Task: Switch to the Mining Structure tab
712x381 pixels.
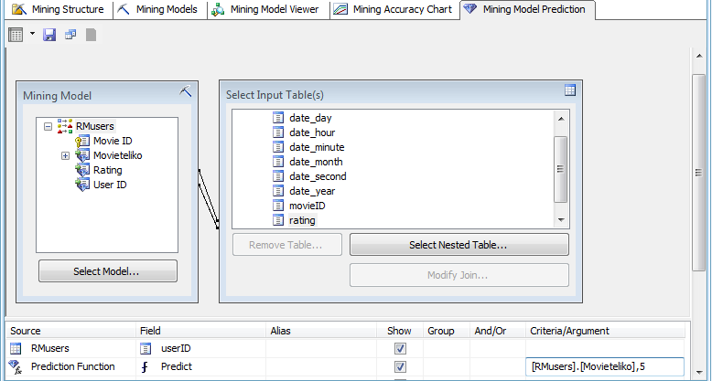Action: [59, 9]
